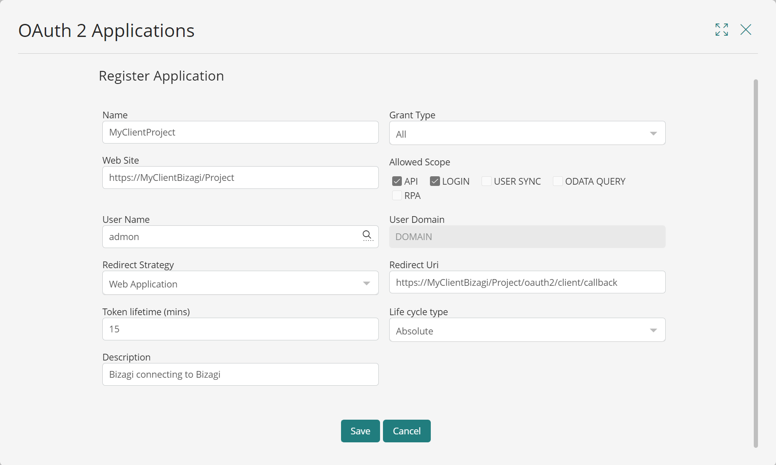Save the application registration

tap(360, 431)
